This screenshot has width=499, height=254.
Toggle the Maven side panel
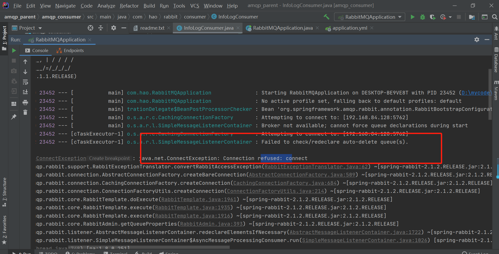(x=496, y=90)
